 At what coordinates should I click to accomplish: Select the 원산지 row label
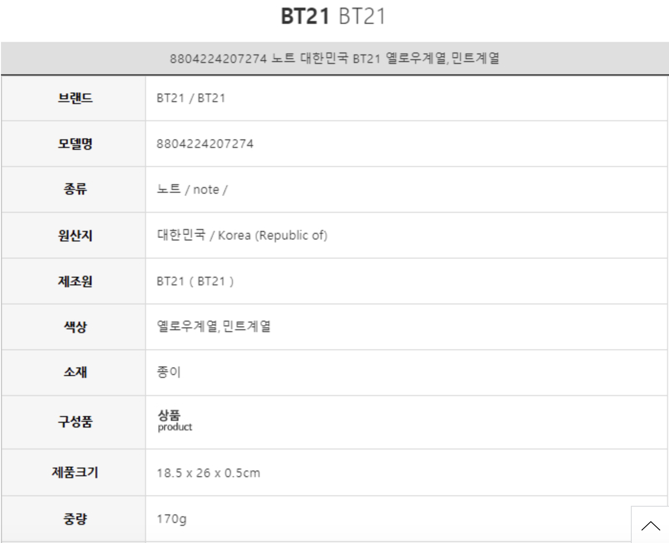(75, 235)
